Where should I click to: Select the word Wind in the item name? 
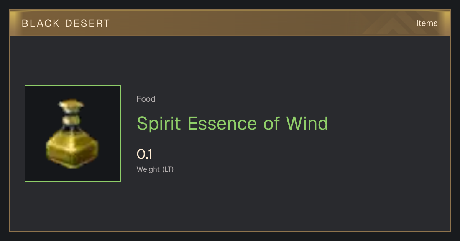[x=307, y=124]
